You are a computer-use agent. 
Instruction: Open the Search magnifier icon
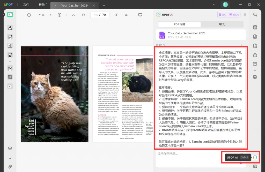(x=255, y=15)
